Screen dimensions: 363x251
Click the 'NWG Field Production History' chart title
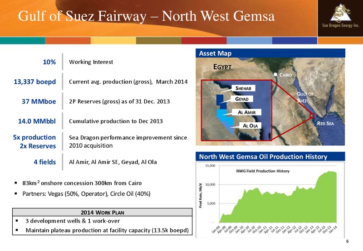tap(263, 171)
